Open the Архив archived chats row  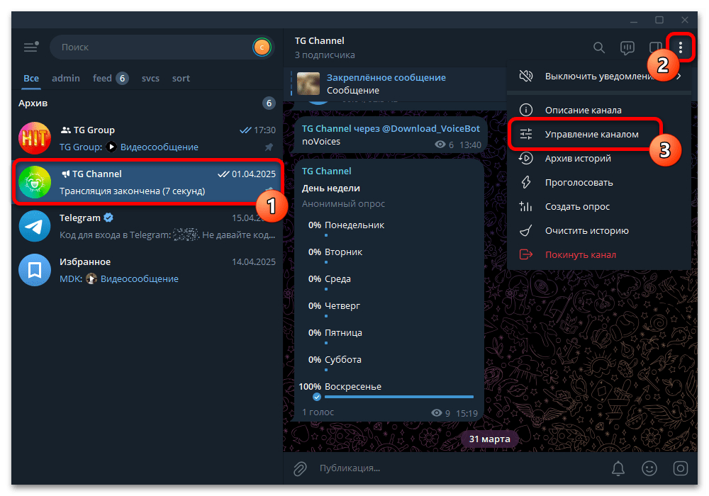(147, 103)
